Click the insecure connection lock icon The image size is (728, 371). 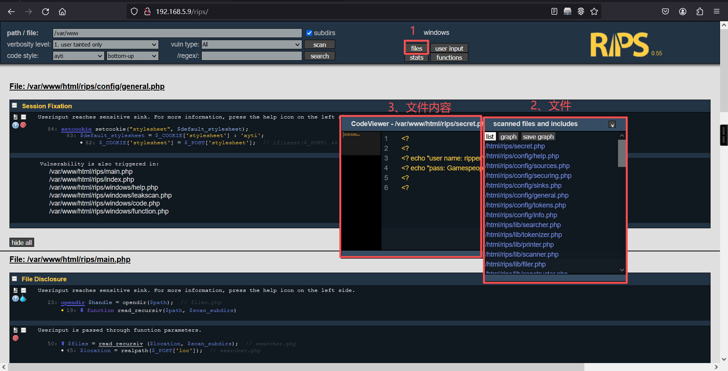147,11
